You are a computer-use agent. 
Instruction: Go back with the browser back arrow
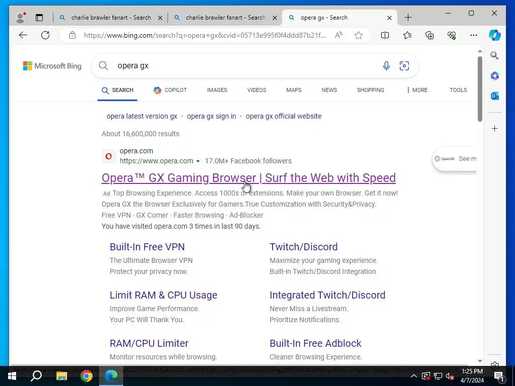[23, 35]
